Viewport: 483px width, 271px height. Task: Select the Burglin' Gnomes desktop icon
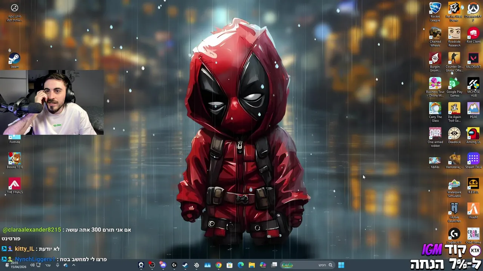point(435,62)
